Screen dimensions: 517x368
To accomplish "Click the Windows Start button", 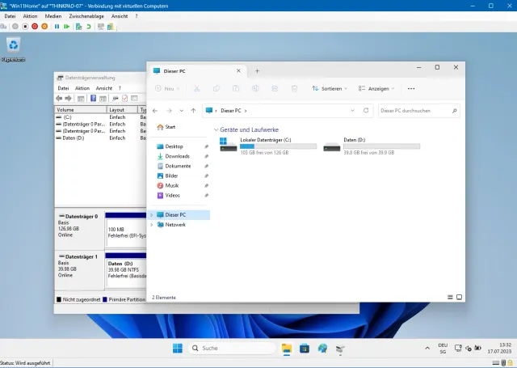I will [177, 348].
